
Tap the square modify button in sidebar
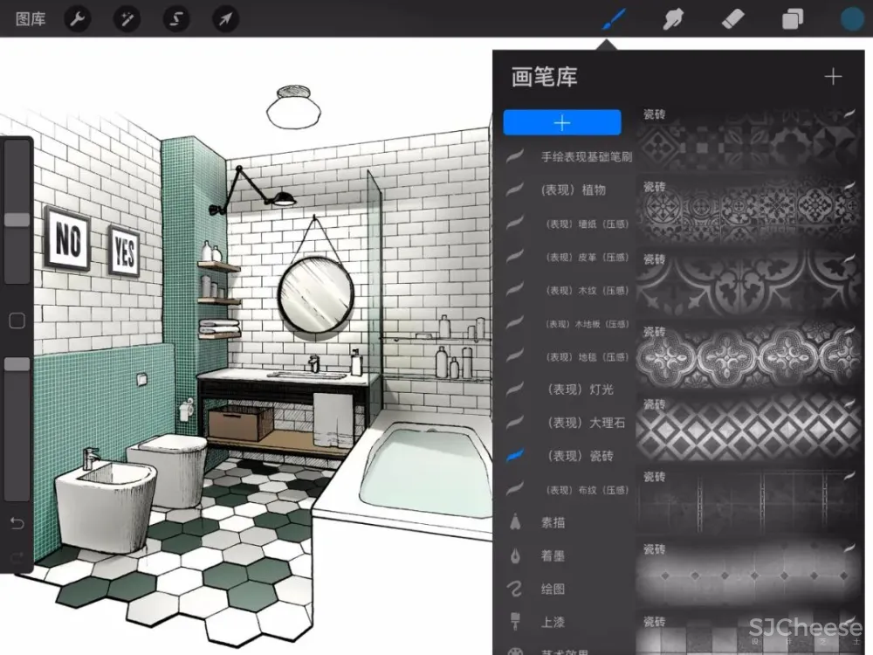click(x=17, y=321)
